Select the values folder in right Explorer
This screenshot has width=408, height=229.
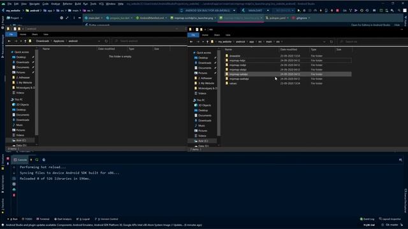pyautogui.click(x=288, y=83)
